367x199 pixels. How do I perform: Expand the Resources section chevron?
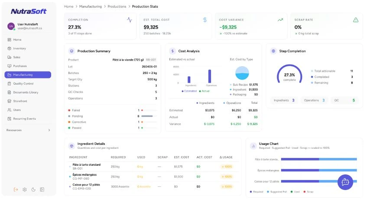49,130
